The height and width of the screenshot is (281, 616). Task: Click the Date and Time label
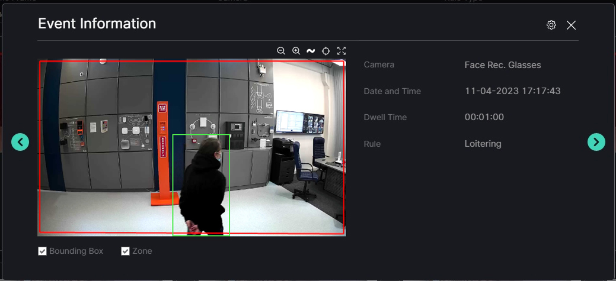392,91
